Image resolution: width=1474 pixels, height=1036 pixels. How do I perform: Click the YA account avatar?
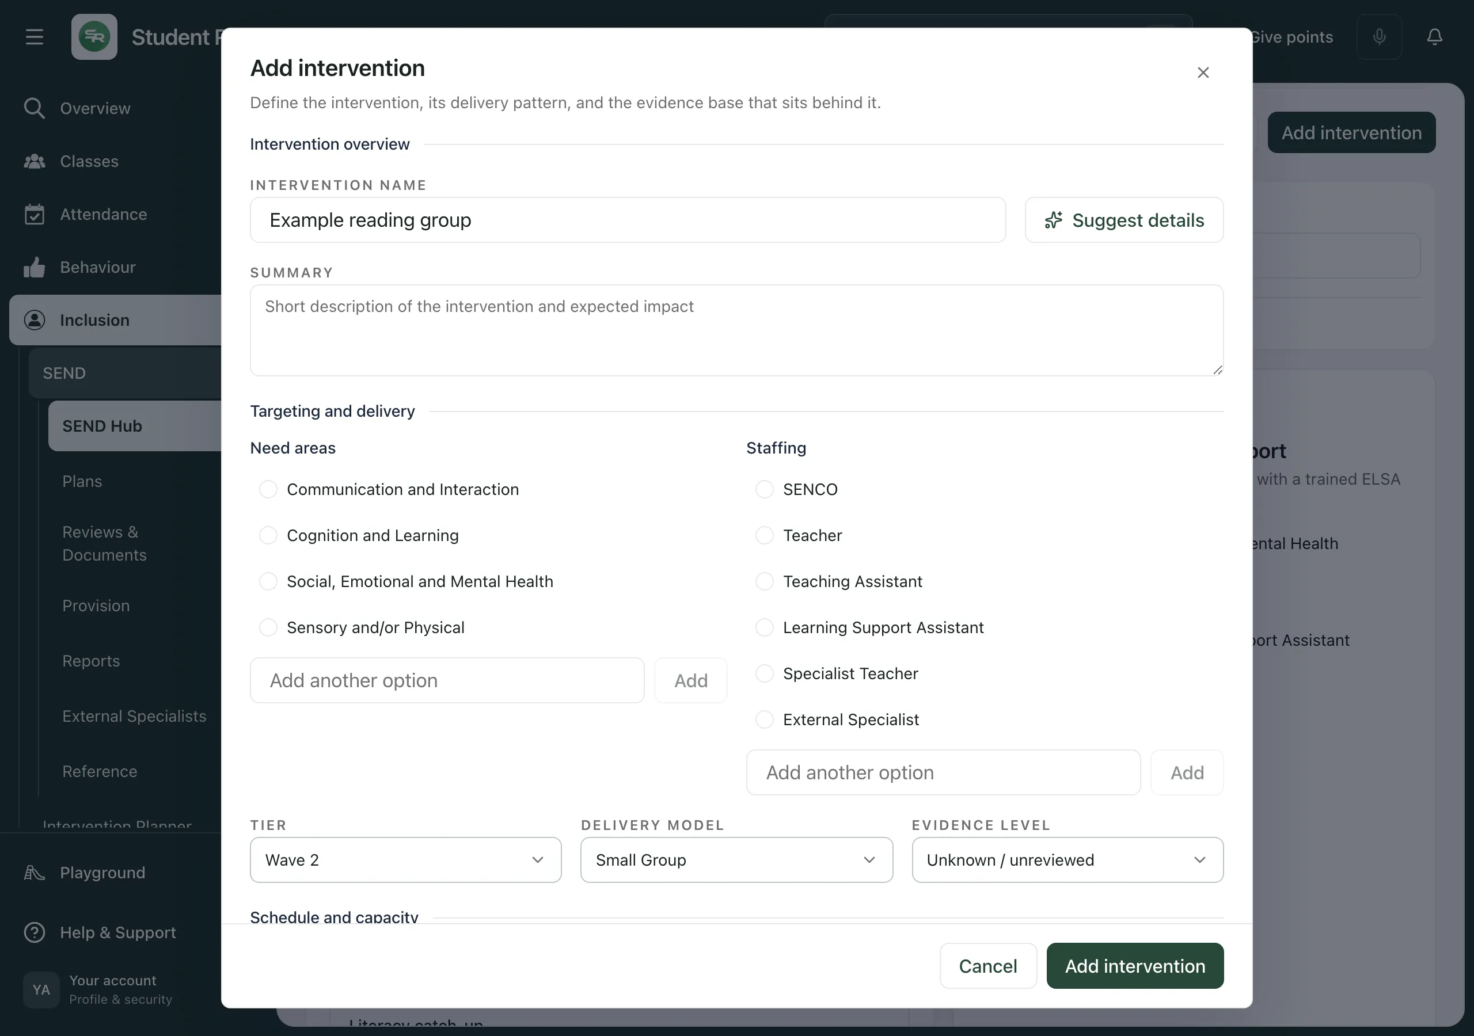pyautogui.click(x=41, y=990)
